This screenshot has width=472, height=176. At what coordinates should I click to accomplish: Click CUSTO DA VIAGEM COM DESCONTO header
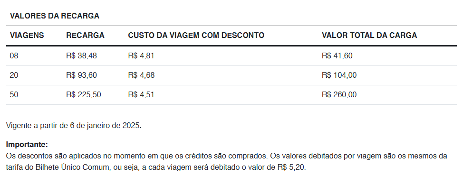[196, 36]
